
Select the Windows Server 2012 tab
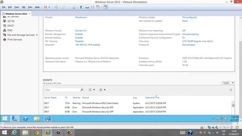[16, 14]
